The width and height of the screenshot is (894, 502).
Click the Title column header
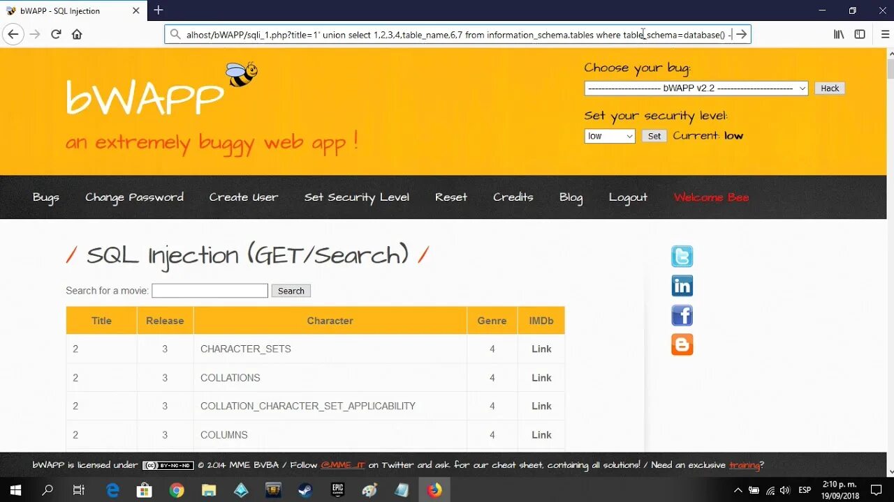[101, 321]
